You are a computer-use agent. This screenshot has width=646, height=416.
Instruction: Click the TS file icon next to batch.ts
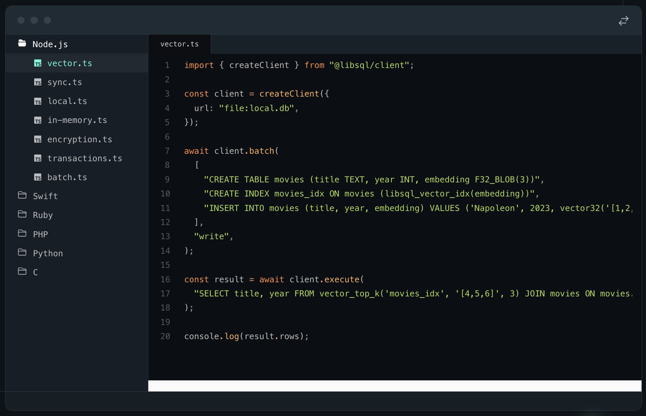[38, 178]
